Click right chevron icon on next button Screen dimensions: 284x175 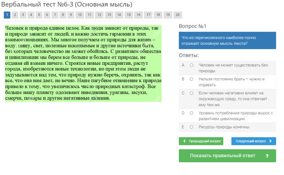tap(271, 141)
